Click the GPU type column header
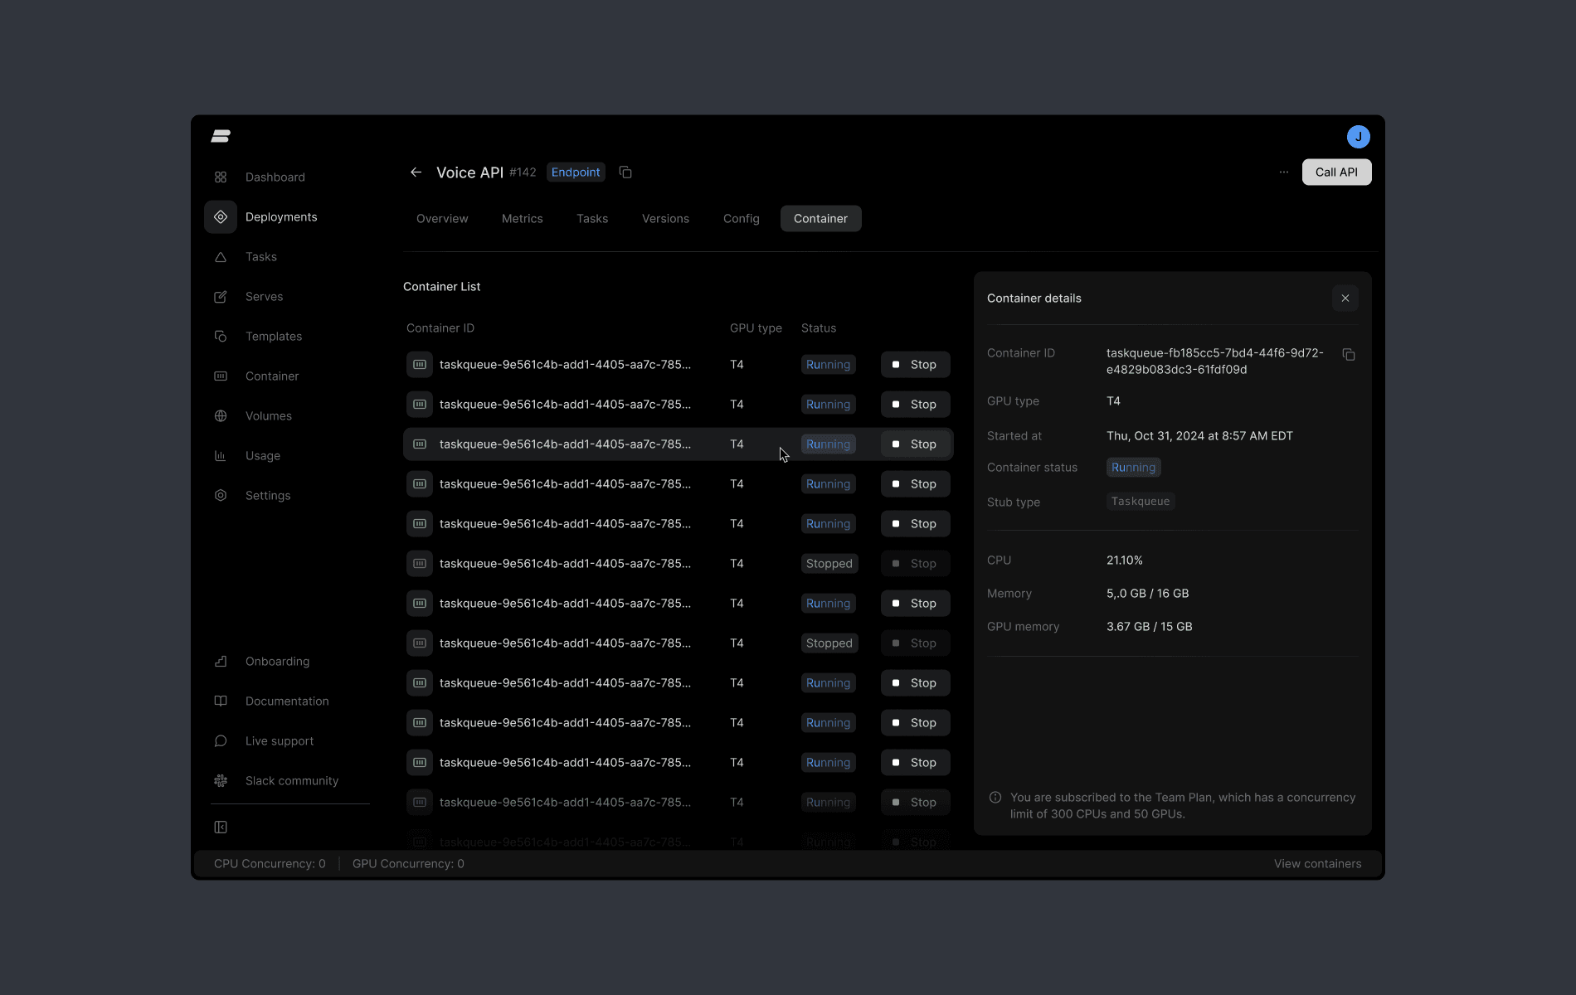The image size is (1576, 995). (756, 328)
